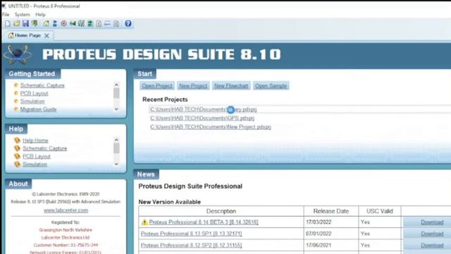Click the New Project button in Start
This screenshot has width=451, height=254.
click(x=193, y=86)
